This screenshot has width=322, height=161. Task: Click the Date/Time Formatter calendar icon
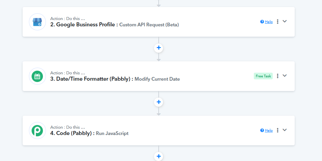(37, 76)
